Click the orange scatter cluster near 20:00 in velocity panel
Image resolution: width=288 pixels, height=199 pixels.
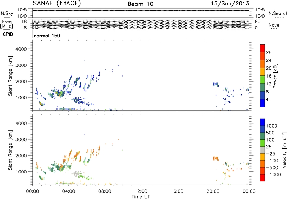(x=216, y=158)
